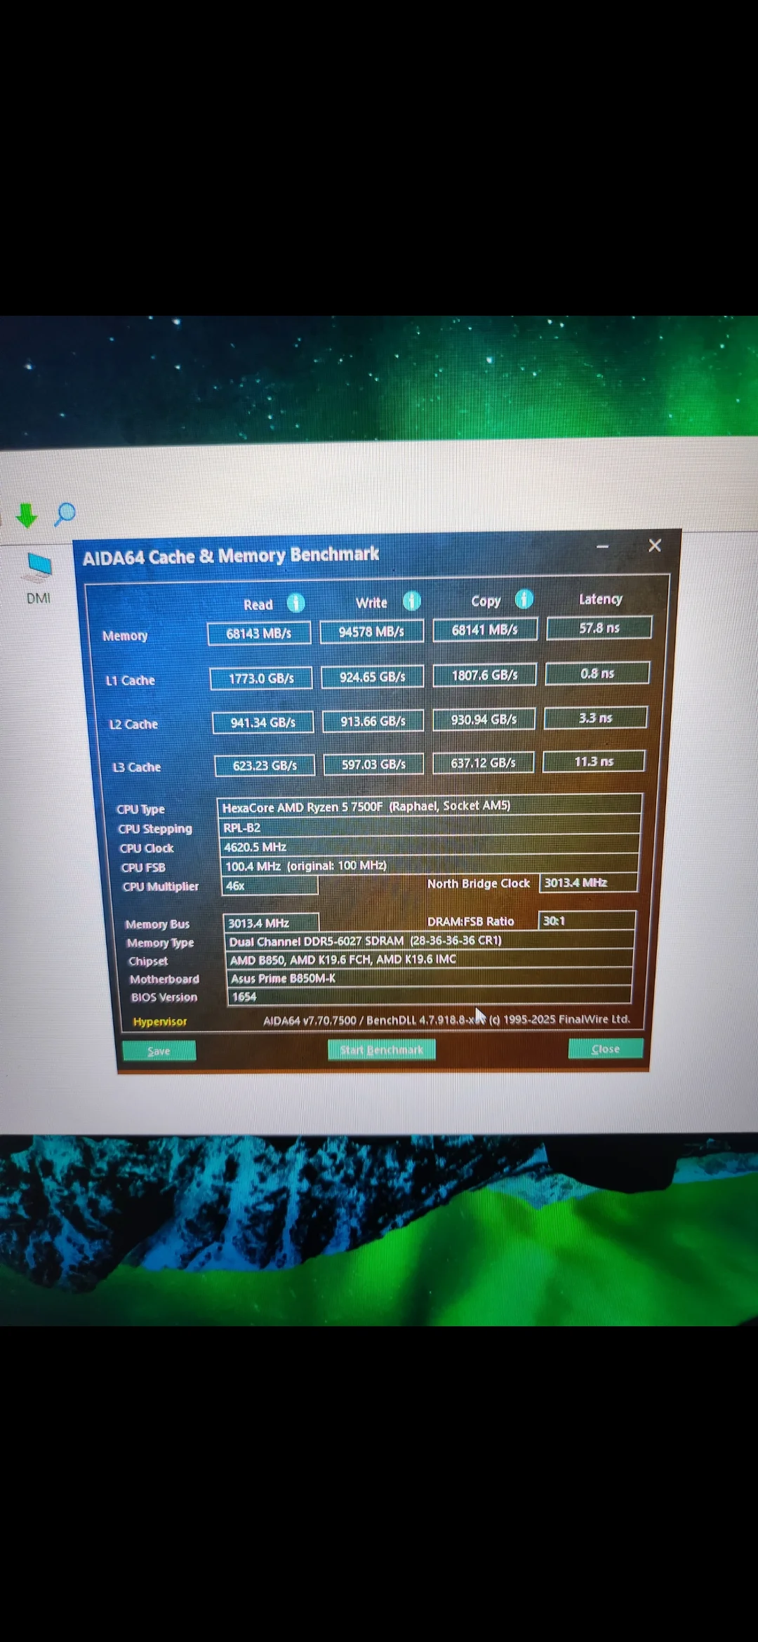Click CPU Clock value 4620.5 MHz
Viewport: 758px width, 1642px height.
430,846
